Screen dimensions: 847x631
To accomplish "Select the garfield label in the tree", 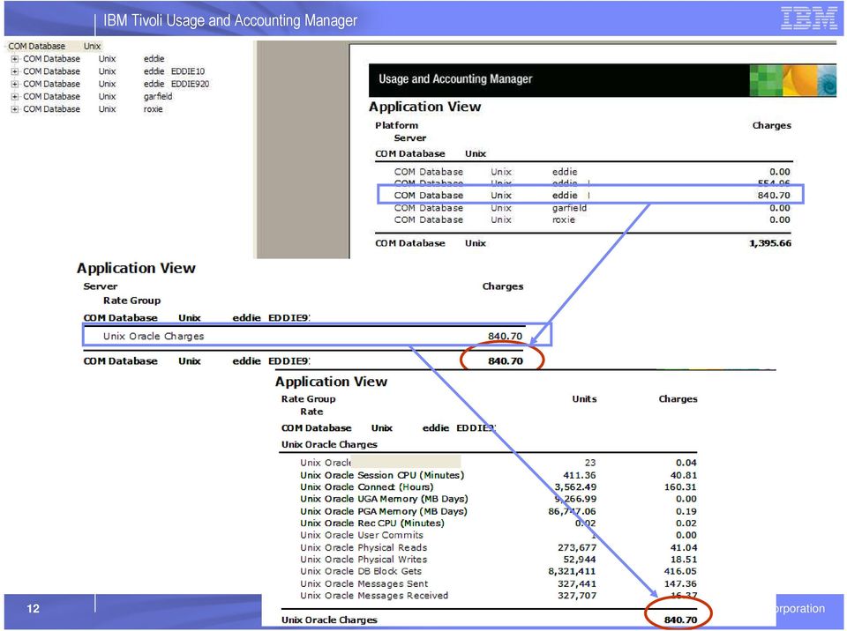I will coord(158,96).
